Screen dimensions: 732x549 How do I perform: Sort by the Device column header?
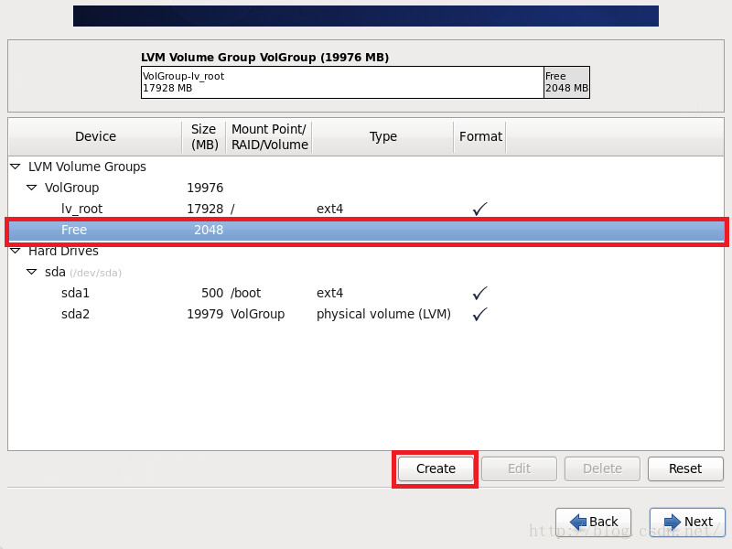(95, 136)
